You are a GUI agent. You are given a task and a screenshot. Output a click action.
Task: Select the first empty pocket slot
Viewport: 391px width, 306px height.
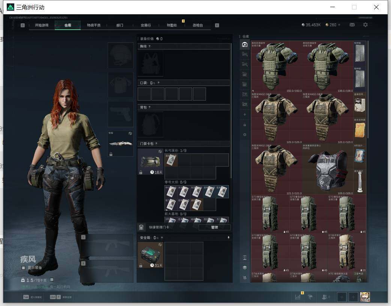tap(144, 94)
